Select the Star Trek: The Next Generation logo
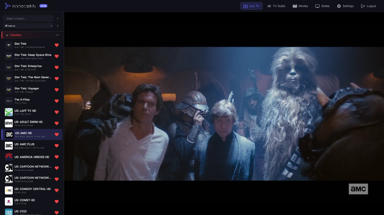The height and width of the screenshot is (215, 384). tap(9, 79)
